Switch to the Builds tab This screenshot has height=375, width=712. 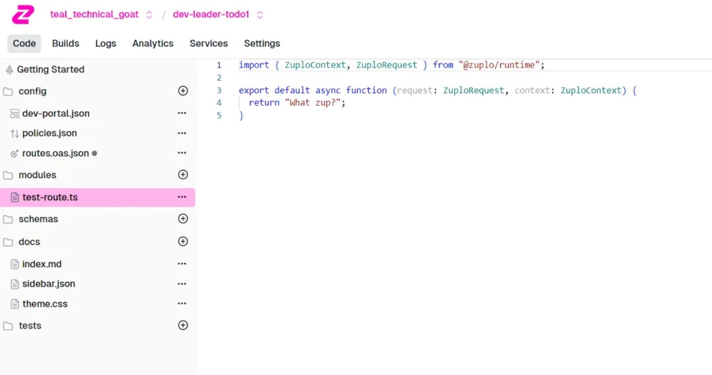(x=65, y=43)
